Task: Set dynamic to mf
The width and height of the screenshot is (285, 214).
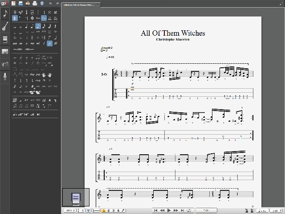Action: 38,44
